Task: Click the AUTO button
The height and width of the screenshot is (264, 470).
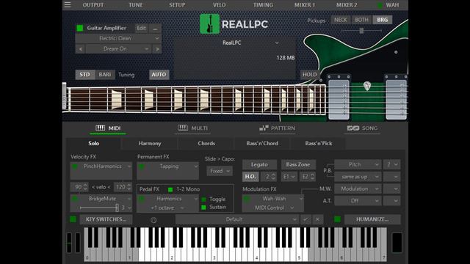Action: [x=159, y=75]
